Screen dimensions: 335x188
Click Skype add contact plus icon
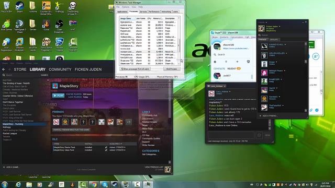237,62
